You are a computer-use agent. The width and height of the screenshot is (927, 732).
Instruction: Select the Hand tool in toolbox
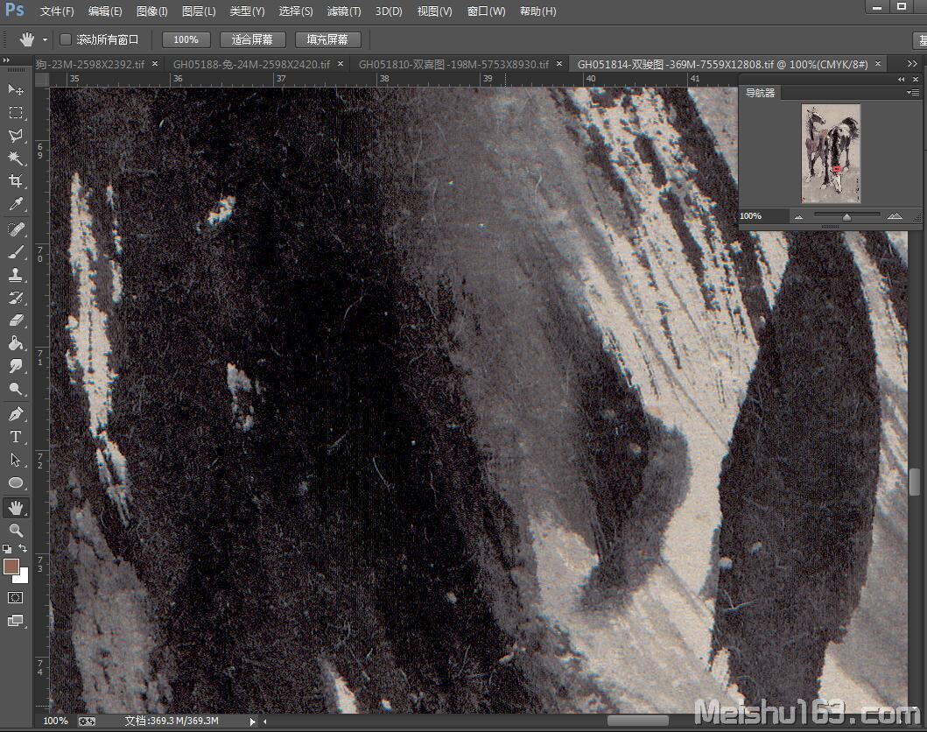click(x=16, y=507)
